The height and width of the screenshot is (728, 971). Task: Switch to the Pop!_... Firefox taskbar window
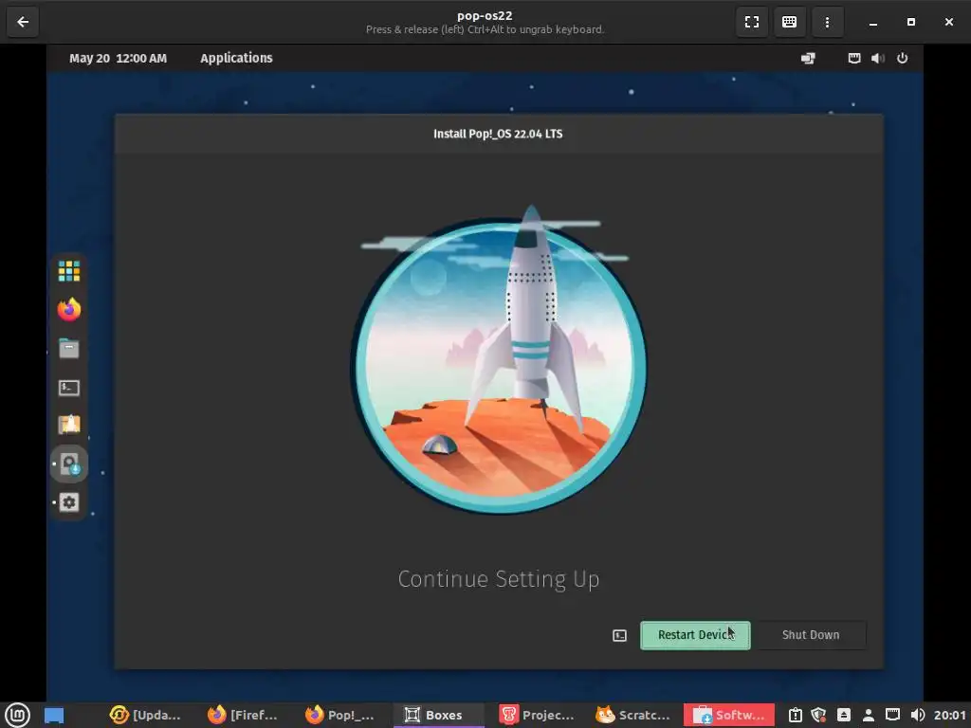340,715
